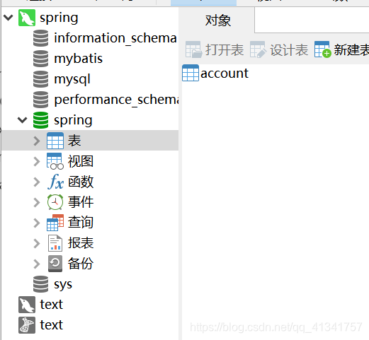Click the mysql database cylinder icon
The image size is (369, 340).
[41, 79]
